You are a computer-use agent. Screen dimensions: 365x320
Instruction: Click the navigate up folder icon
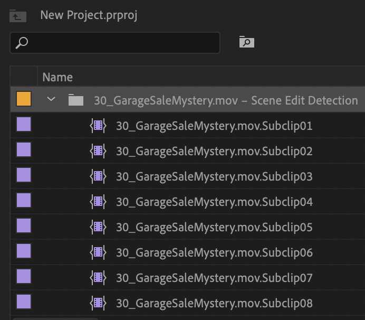pos(18,16)
